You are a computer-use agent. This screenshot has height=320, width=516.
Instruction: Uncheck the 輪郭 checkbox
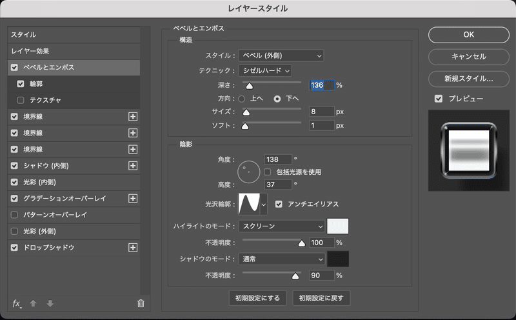[21, 84]
